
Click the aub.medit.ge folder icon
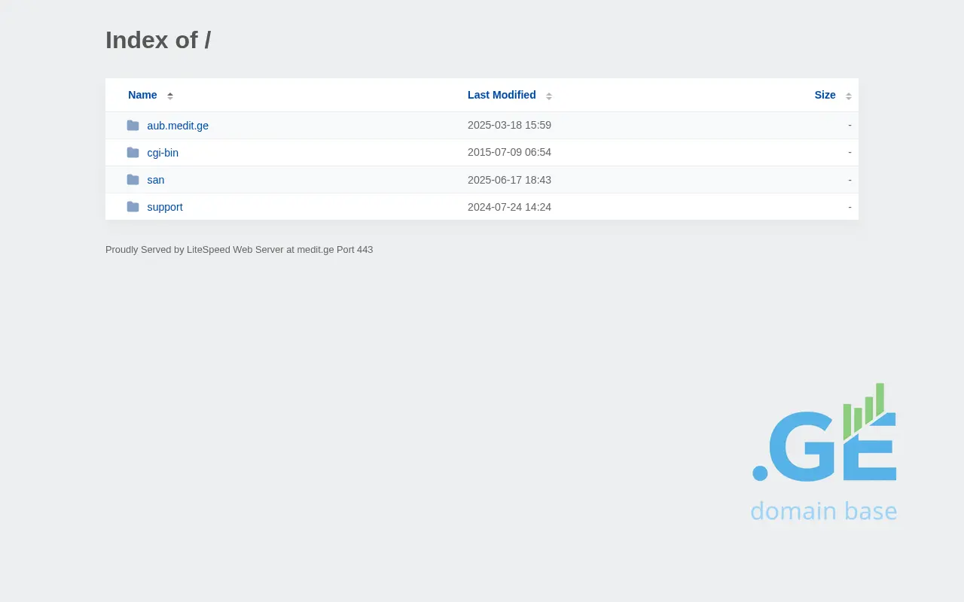[133, 126]
